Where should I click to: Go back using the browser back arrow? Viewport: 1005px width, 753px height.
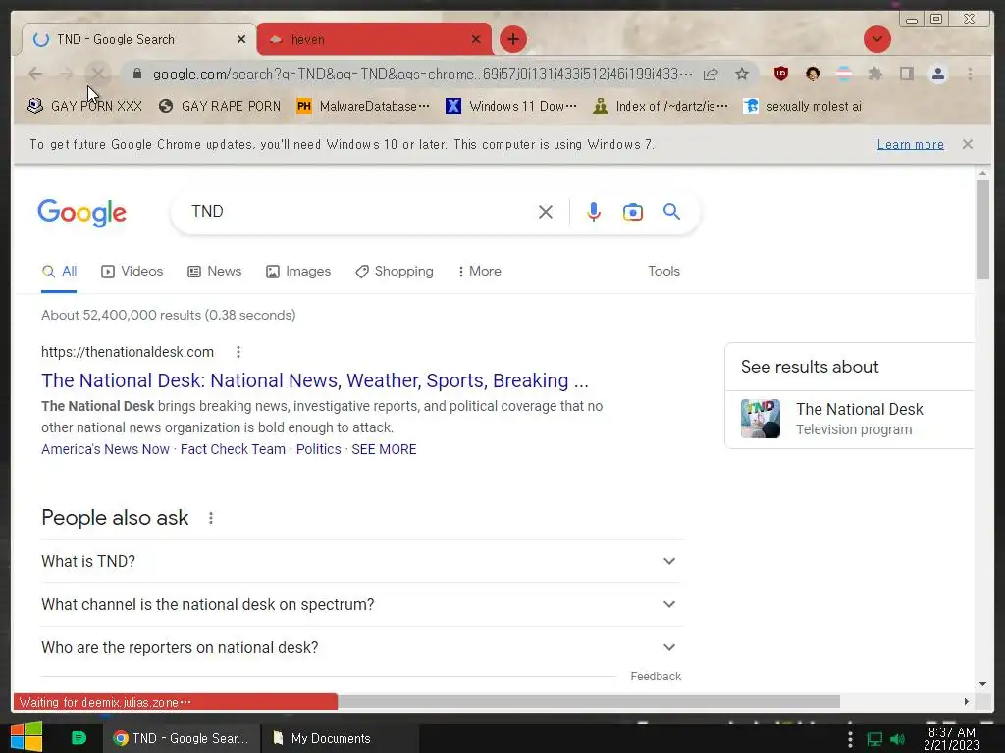pos(36,75)
